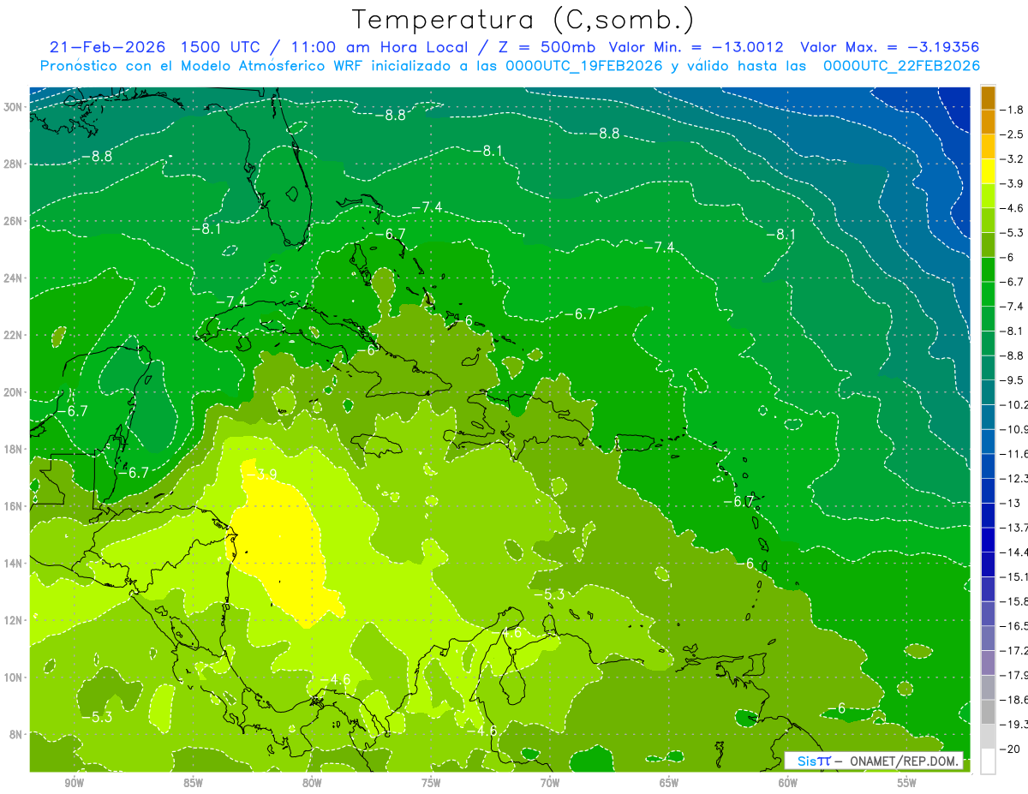Click the -10.2 label in the color legend
1028x794 pixels.
pos(1015,404)
